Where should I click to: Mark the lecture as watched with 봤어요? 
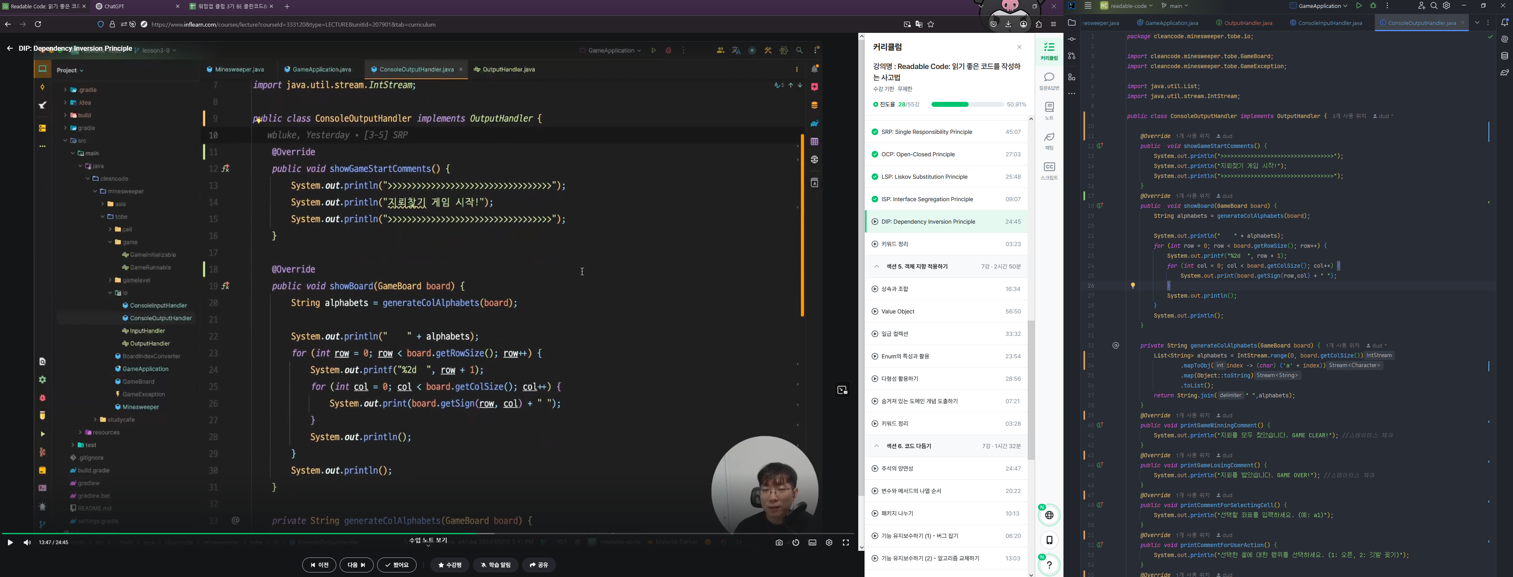pyautogui.click(x=397, y=565)
